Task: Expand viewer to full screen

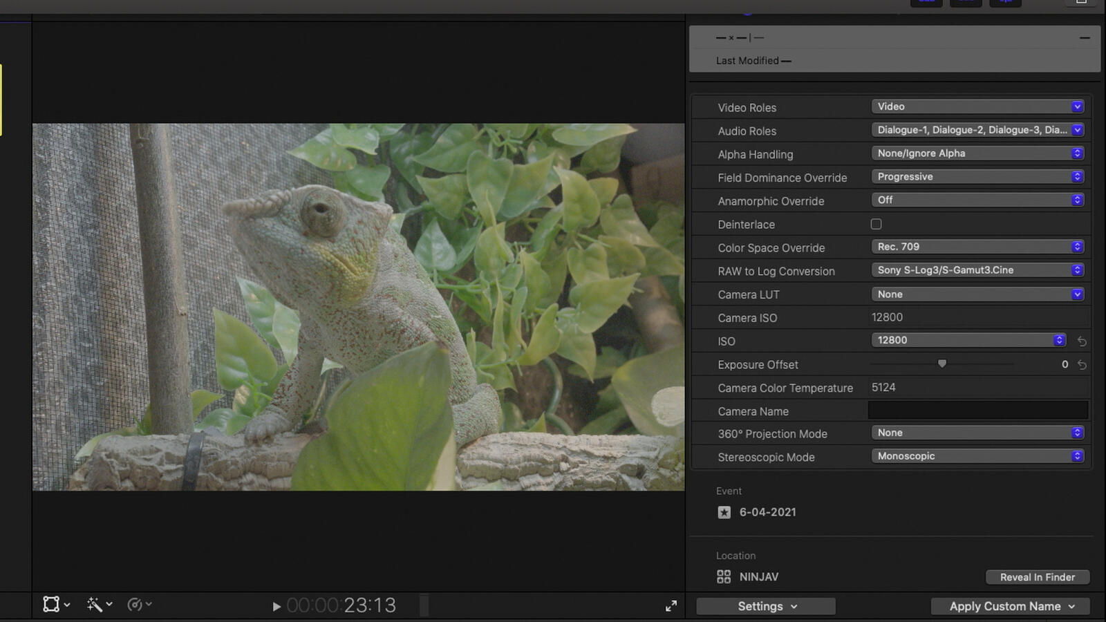Action: (671, 606)
